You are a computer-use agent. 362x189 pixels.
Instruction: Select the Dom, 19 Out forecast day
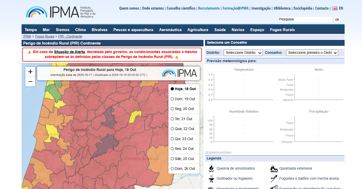coord(172,99)
